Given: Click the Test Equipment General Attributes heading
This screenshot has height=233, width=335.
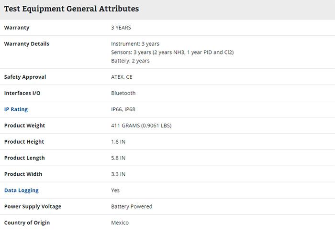Looking at the screenshot, I should pyautogui.click(x=72, y=9).
